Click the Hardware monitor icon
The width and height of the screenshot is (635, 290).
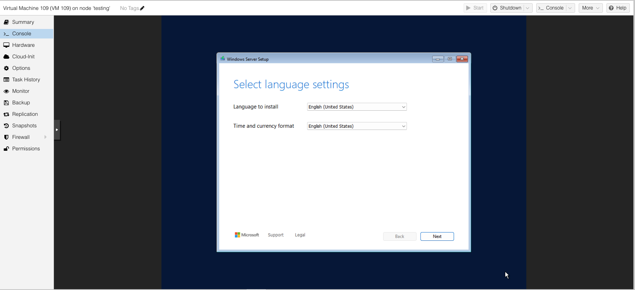[6, 45]
